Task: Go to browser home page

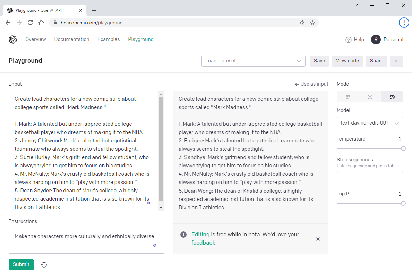Action: tap(41, 23)
